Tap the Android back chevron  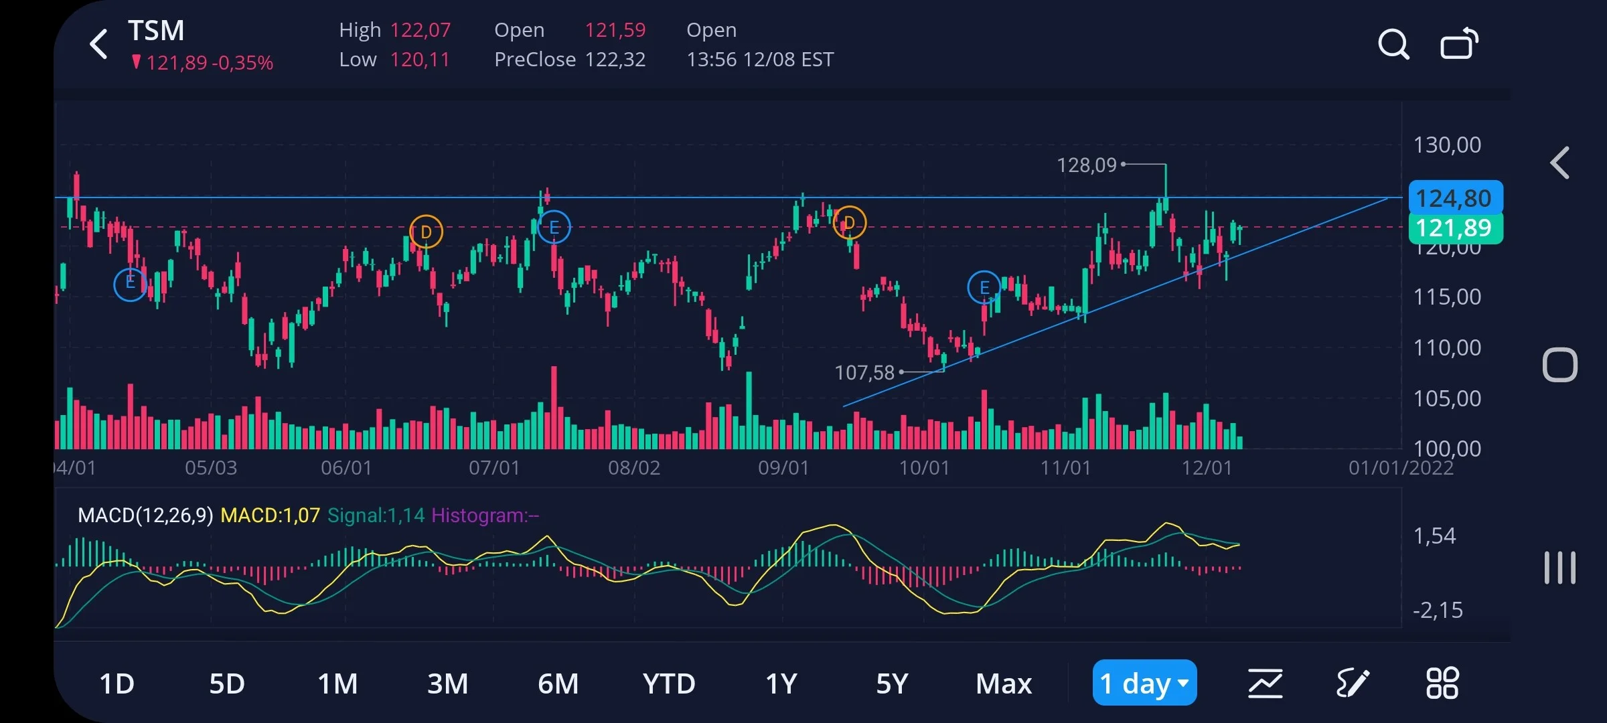[1560, 163]
